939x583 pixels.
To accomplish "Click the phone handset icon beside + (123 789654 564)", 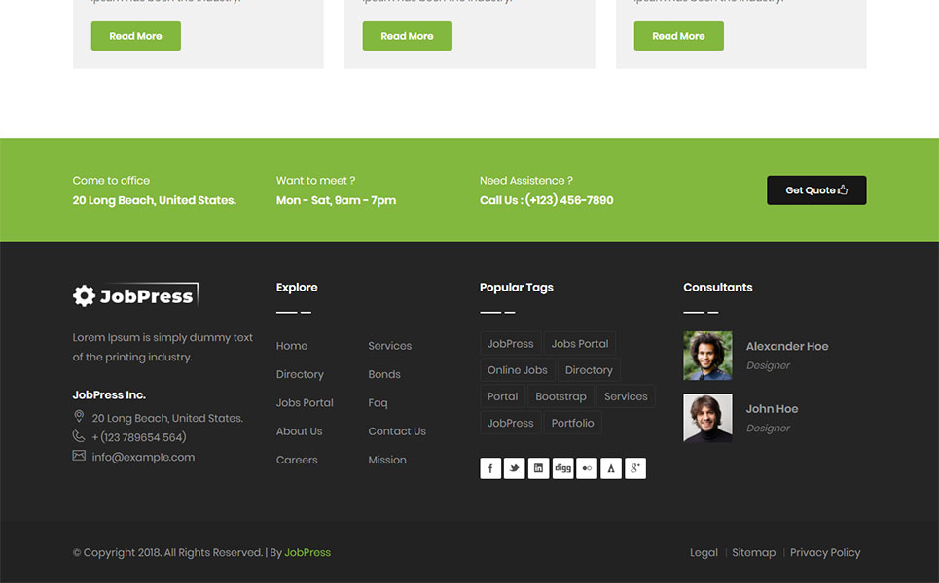I will 79,436.
